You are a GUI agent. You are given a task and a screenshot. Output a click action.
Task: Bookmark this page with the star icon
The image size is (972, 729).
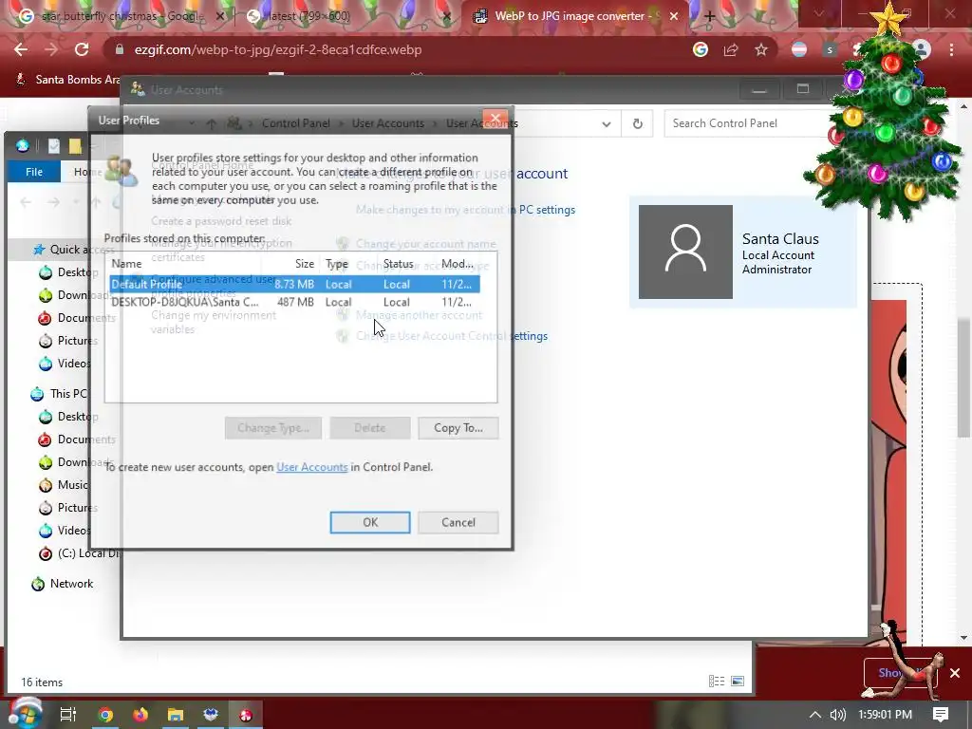pyautogui.click(x=761, y=49)
